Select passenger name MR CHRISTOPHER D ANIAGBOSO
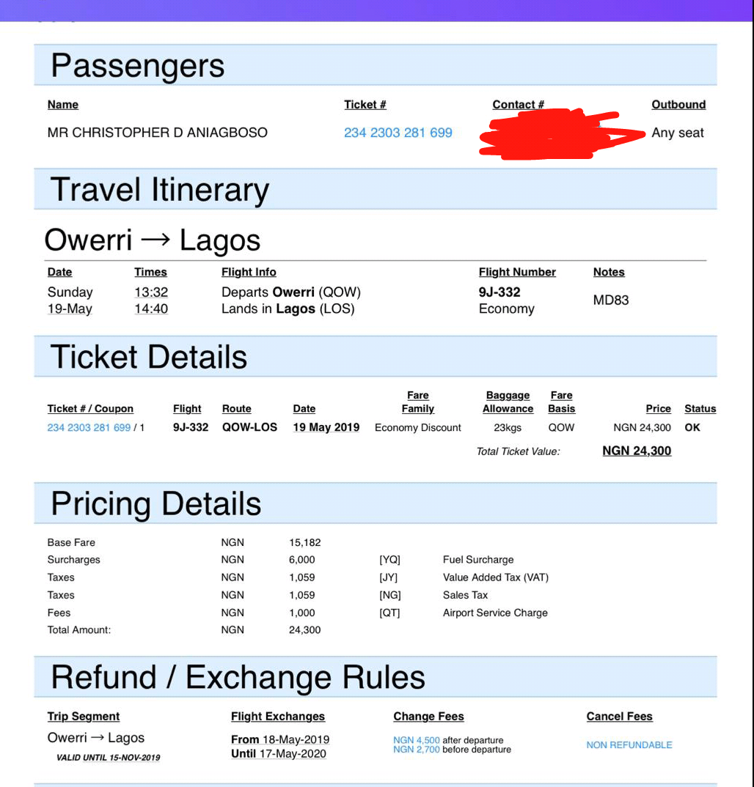 [157, 133]
